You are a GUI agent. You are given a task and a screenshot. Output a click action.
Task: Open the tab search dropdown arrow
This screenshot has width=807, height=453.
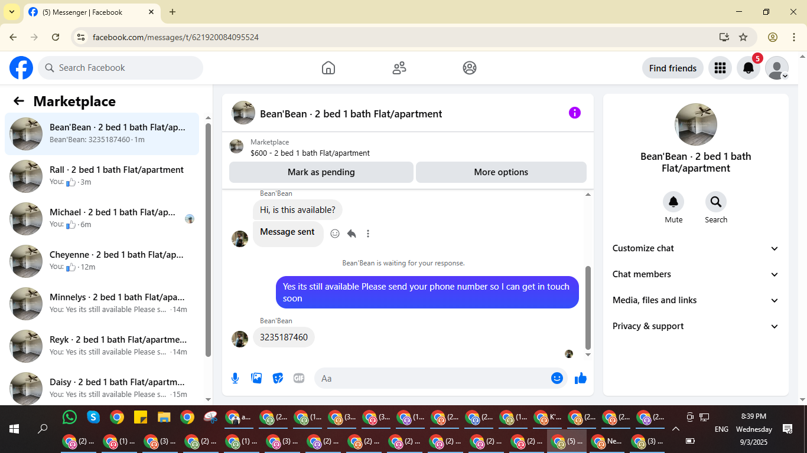pyautogui.click(x=11, y=12)
